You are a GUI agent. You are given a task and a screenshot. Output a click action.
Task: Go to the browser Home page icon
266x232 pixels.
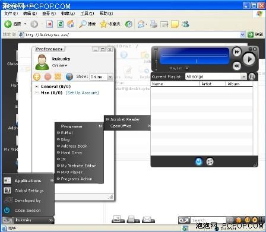coord(71,24)
